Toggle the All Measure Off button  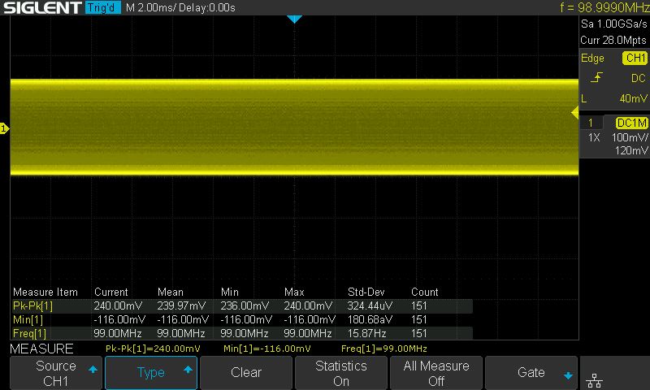(x=436, y=373)
